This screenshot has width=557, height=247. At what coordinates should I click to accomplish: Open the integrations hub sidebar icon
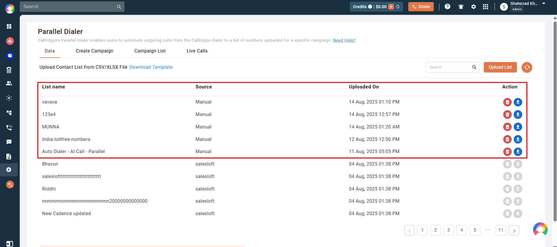point(9,98)
